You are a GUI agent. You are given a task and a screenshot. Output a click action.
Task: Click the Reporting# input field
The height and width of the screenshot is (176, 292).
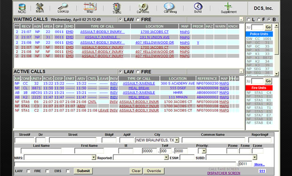pyautogui.click(x=260, y=140)
